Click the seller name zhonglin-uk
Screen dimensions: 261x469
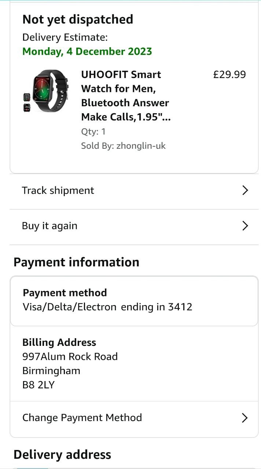tap(141, 146)
